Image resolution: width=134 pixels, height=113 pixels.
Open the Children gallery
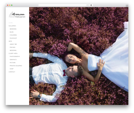click(x=13, y=35)
